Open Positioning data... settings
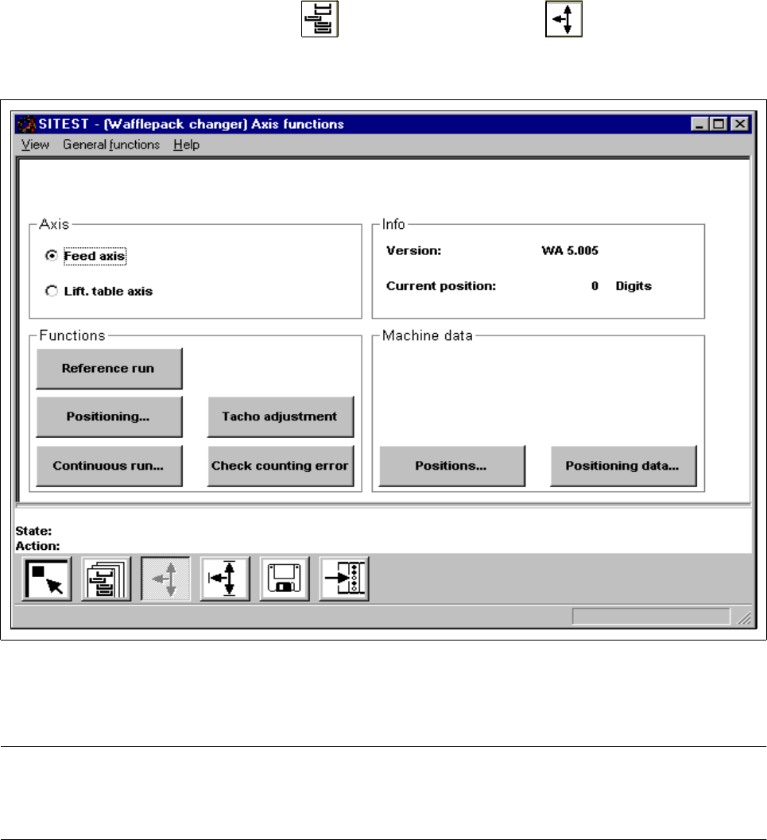 (623, 466)
